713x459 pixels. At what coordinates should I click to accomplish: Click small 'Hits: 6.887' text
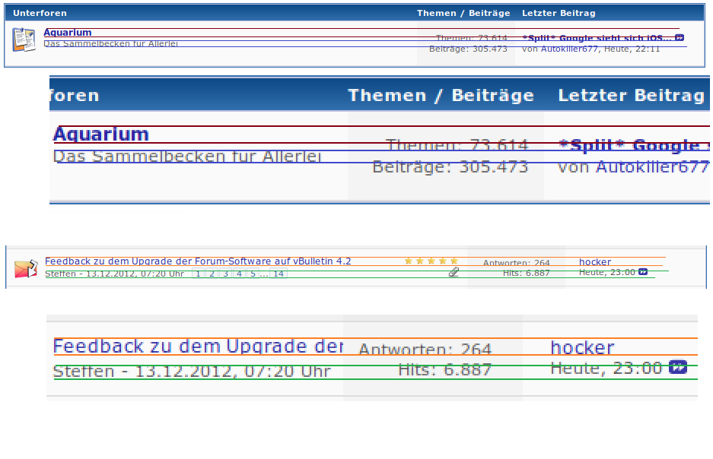tap(526, 273)
